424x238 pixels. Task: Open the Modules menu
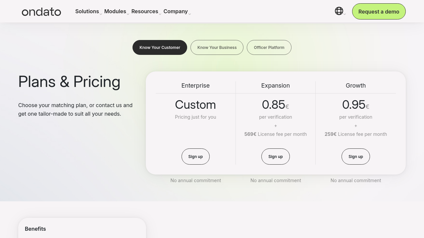(115, 11)
